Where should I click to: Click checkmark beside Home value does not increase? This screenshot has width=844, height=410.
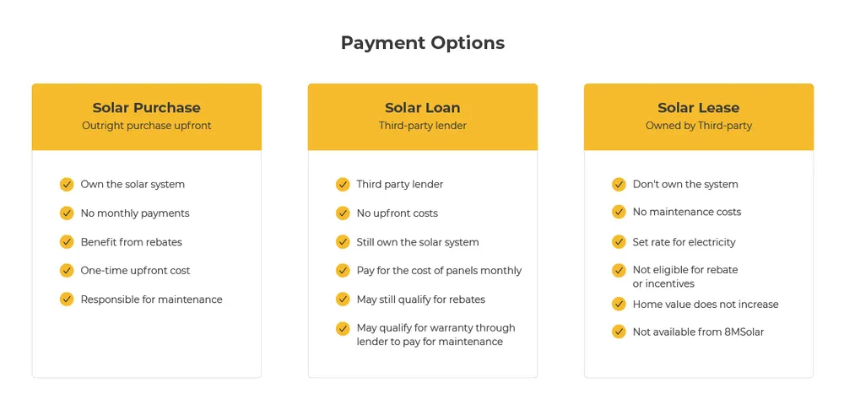click(619, 305)
